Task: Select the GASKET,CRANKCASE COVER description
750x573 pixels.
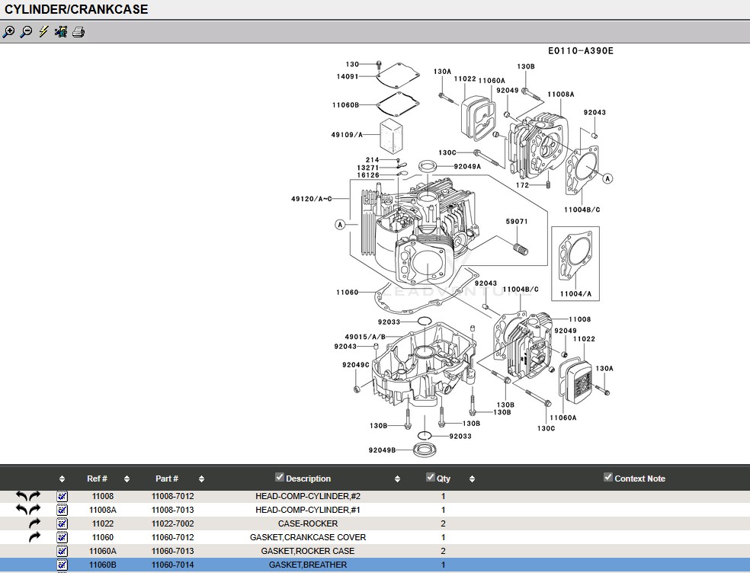Action: click(307, 537)
